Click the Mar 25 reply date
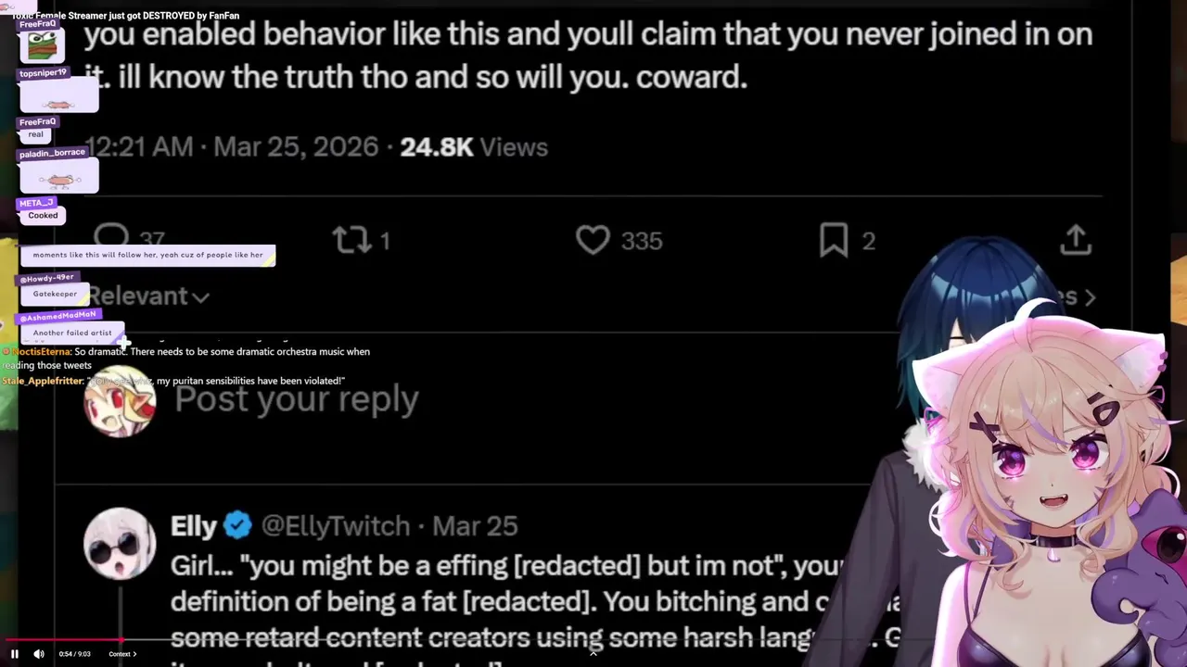The height and width of the screenshot is (667, 1187). 475,526
